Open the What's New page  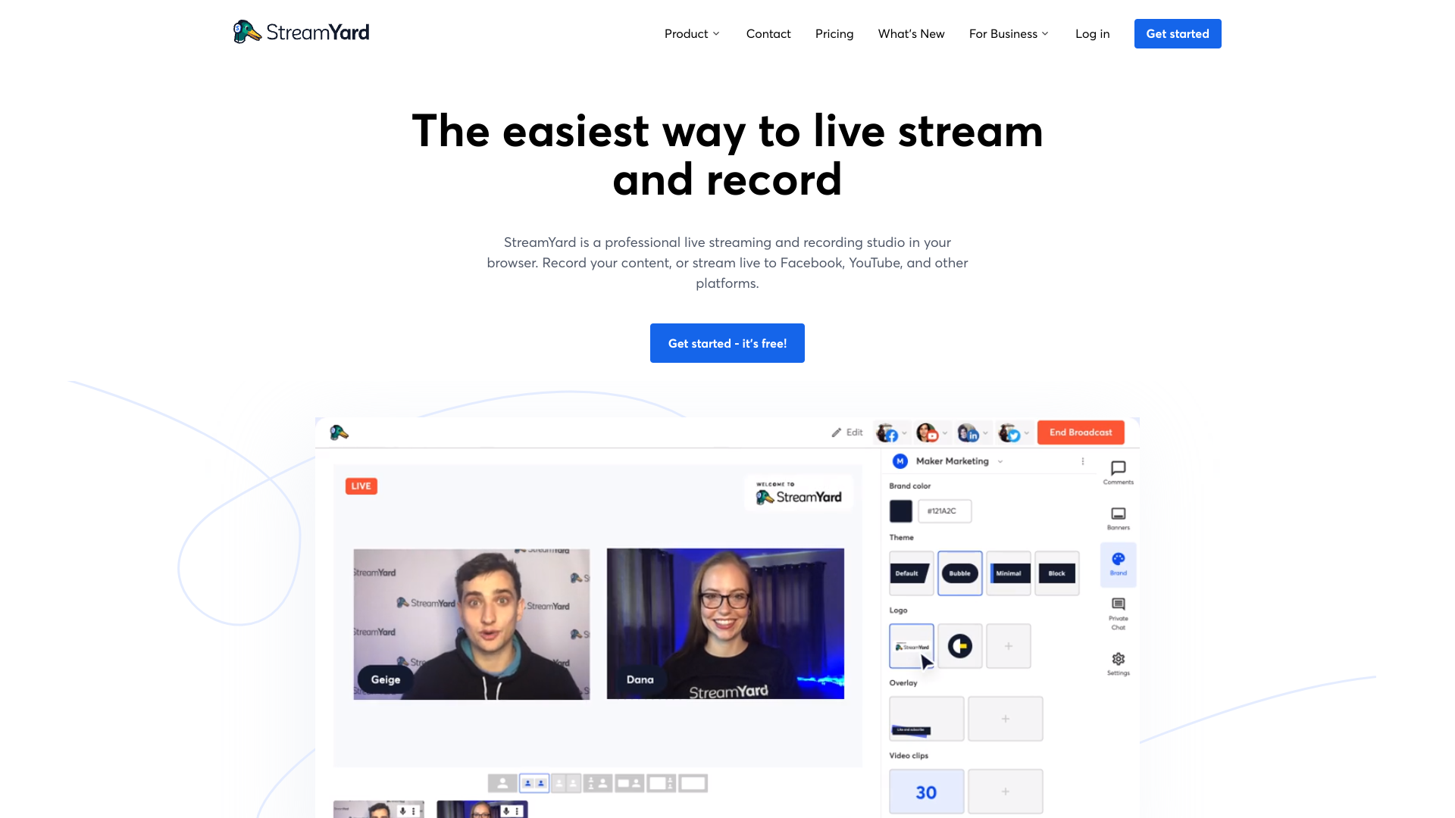pyautogui.click(x=910, y=33)
